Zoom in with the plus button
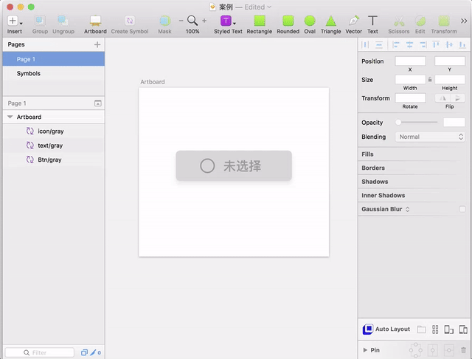The height and width of the screenshot is (359, 472). (204, 21)
